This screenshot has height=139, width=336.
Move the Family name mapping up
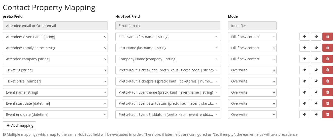tap(305, 48)
